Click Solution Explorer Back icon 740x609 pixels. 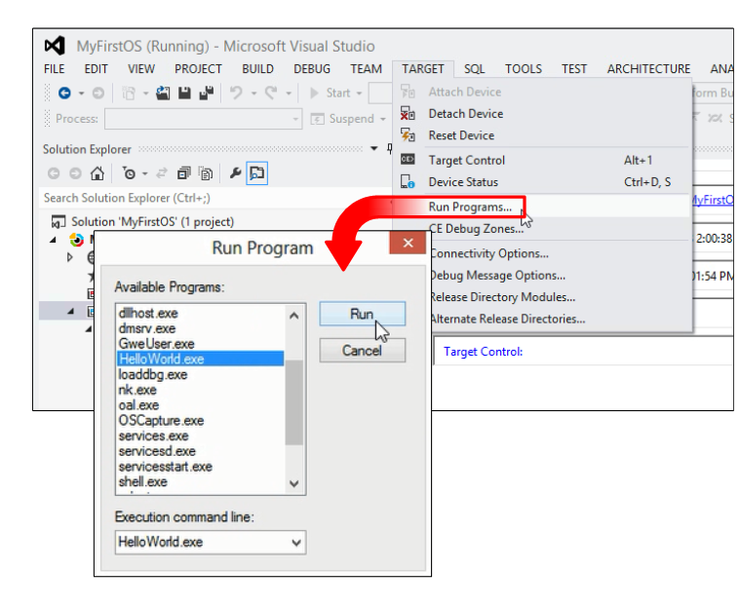54,173
